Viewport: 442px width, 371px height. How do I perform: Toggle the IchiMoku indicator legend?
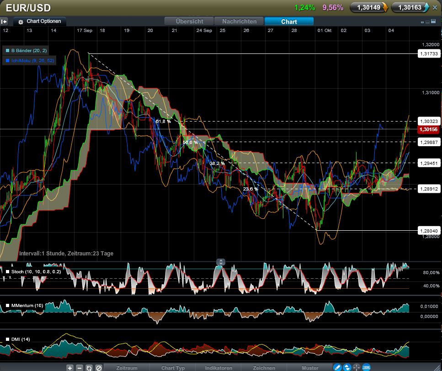point(30,61)
